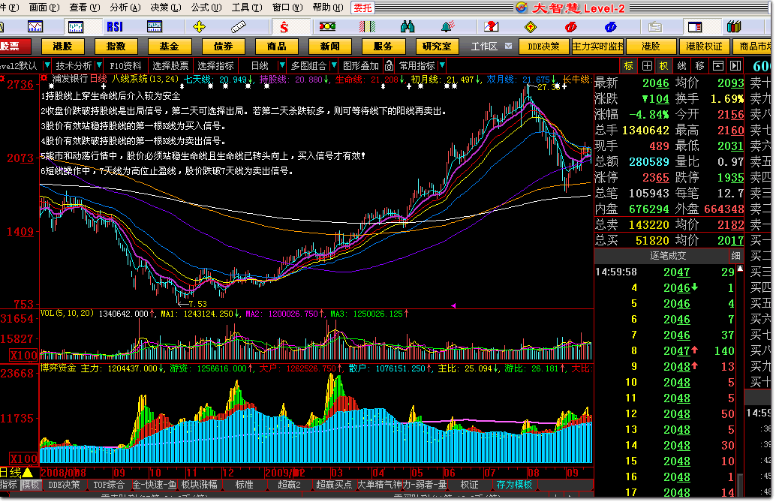Click the tick list scrollbar up arrow

741,269
